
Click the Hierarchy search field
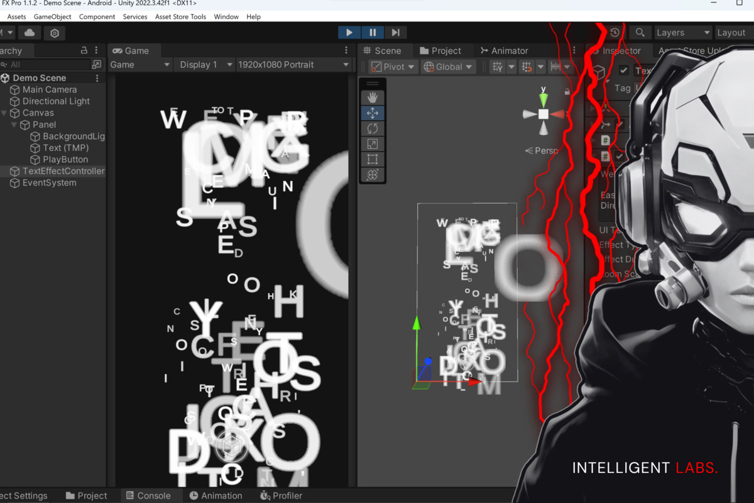45,64
